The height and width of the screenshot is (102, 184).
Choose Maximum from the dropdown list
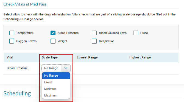[x=56, y=95]
